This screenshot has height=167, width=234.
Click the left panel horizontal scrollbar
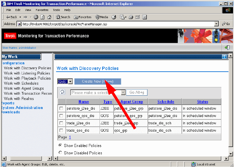[x=27, y=158]
